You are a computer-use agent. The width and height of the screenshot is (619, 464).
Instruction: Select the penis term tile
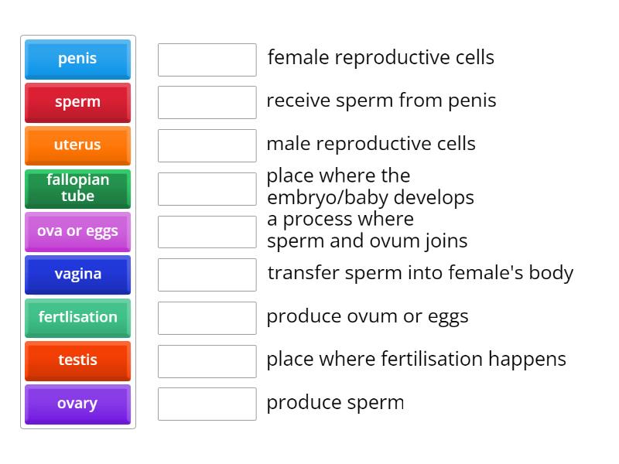pos(77,59)
